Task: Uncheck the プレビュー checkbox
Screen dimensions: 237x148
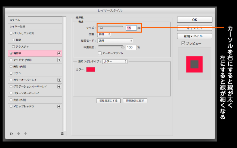Action: point(183,43)
